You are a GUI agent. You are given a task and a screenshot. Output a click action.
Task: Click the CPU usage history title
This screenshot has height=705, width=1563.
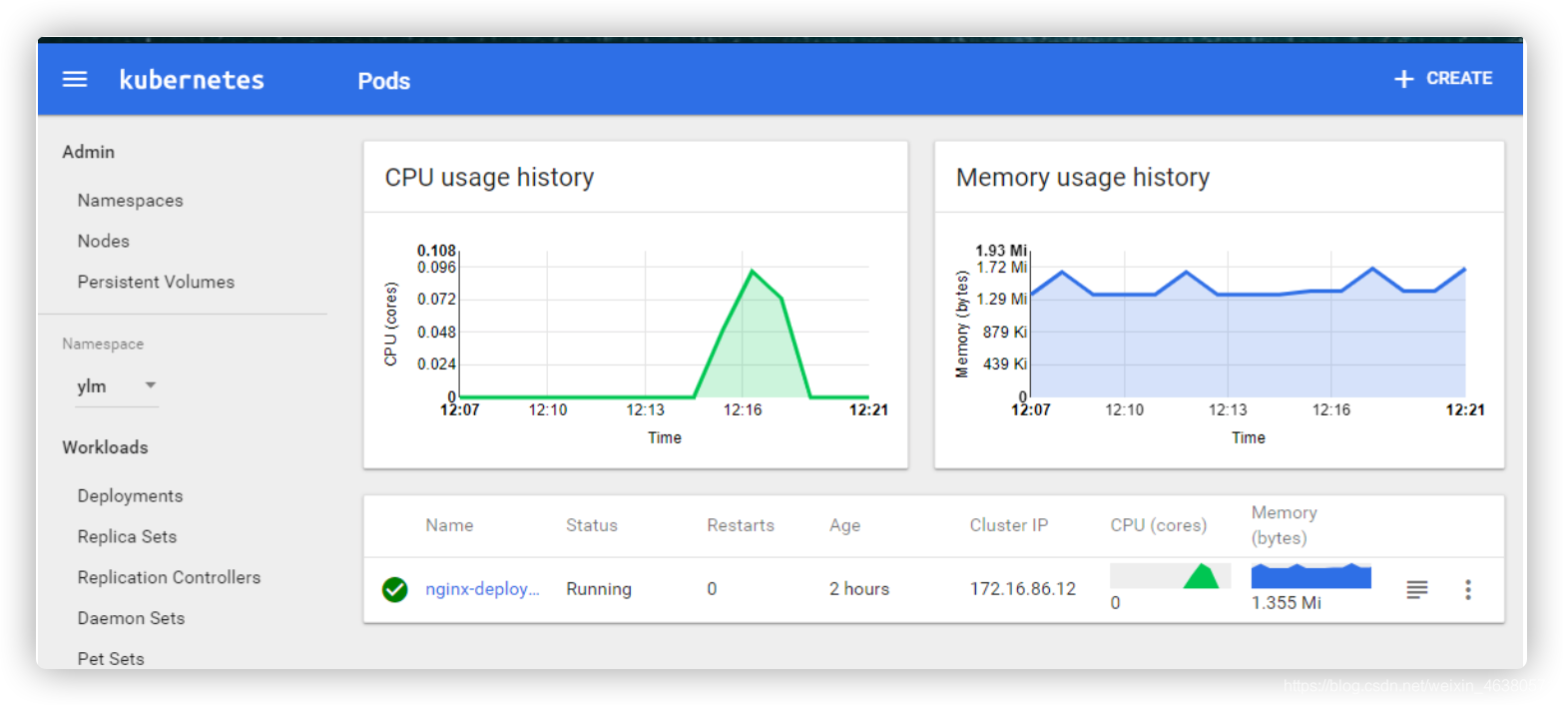click(x=489, y=178)
